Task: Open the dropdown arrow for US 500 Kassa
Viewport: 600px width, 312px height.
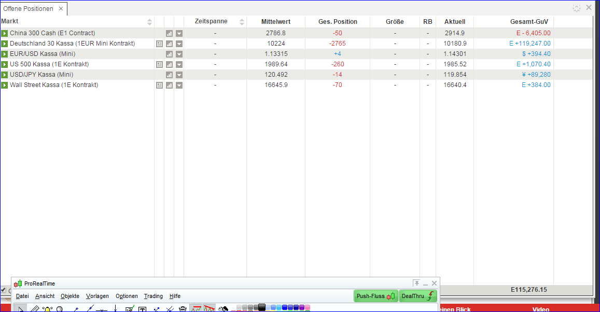Action: tap(179, 64)
